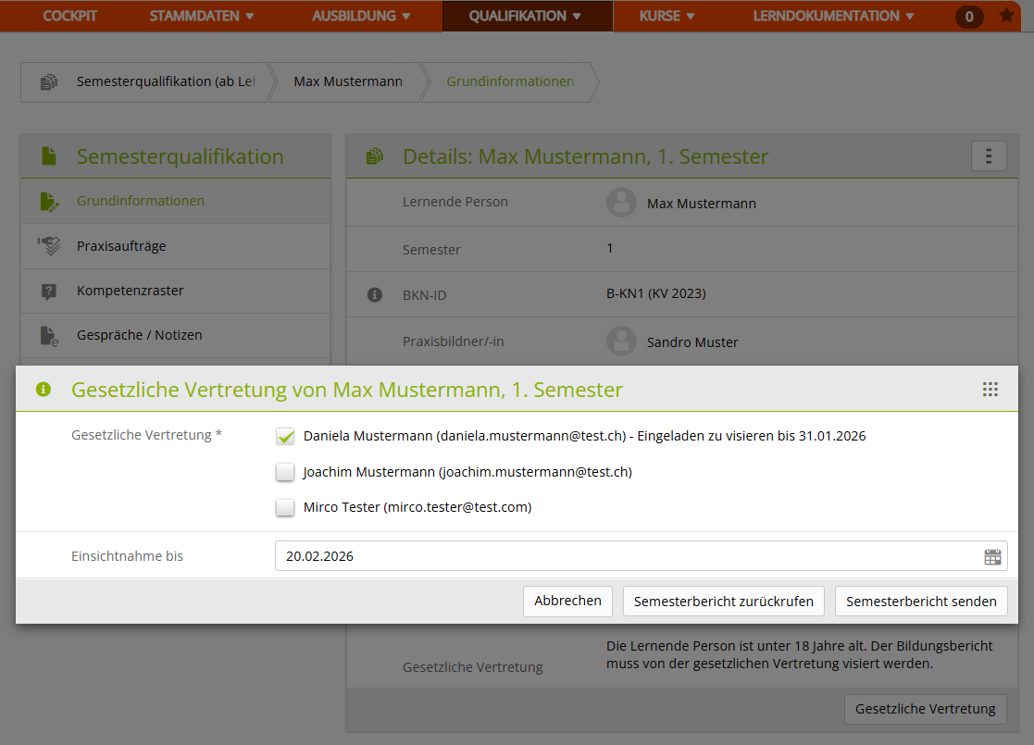Screen dimensions: 1034x745
Task: Open the three-dot menu in Details panel
Action: [x=989, y=156]
